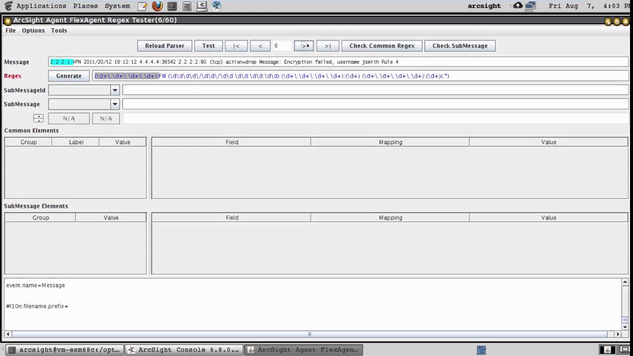Click the trash icon in bottom panel
The width and height of the screenshot is (633, 356).
pos(481,350)
